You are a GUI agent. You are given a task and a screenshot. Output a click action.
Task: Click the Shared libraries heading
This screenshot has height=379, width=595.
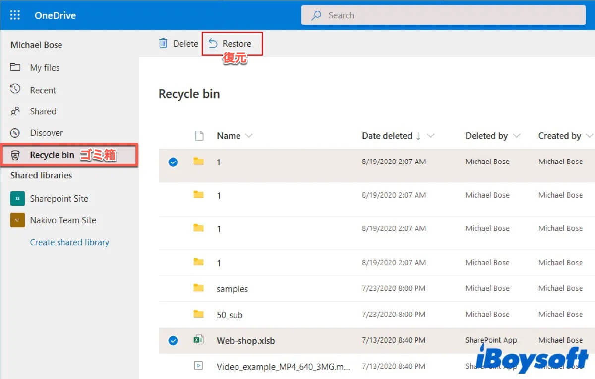(41, 175)
